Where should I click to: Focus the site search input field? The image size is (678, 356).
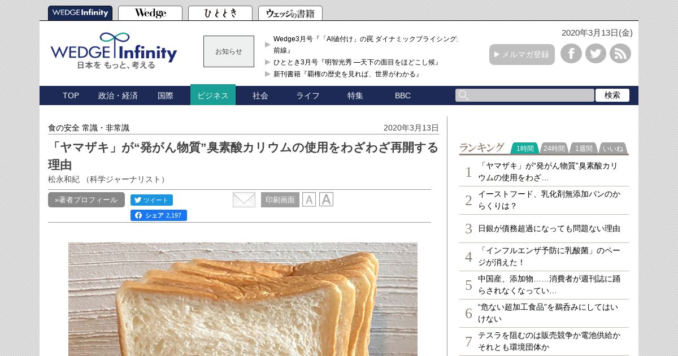point(525,95)
